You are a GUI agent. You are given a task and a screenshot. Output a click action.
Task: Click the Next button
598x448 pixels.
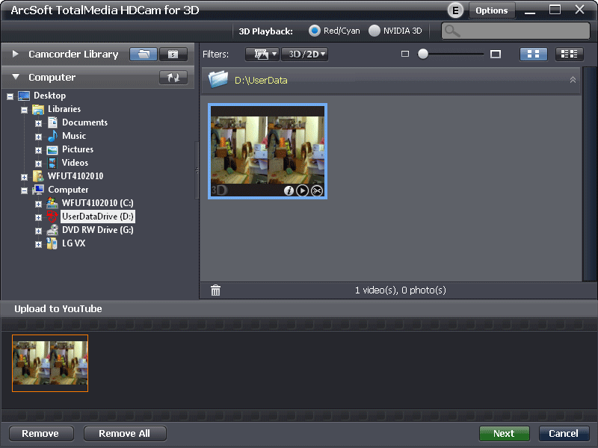pos(504,434)
